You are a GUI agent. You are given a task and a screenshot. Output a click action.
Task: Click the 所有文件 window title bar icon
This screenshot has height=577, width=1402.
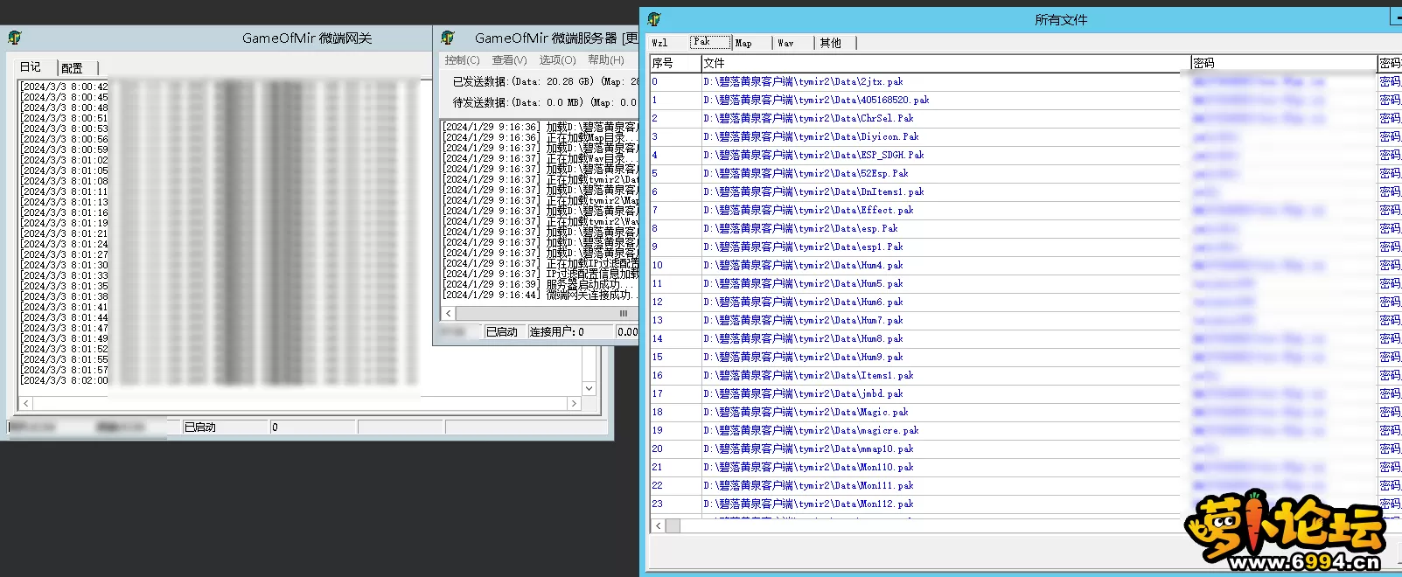point(654,19)
